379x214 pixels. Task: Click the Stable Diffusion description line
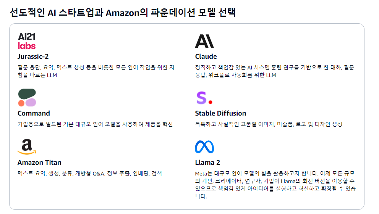pyautogui.click(x=269, y=124)
